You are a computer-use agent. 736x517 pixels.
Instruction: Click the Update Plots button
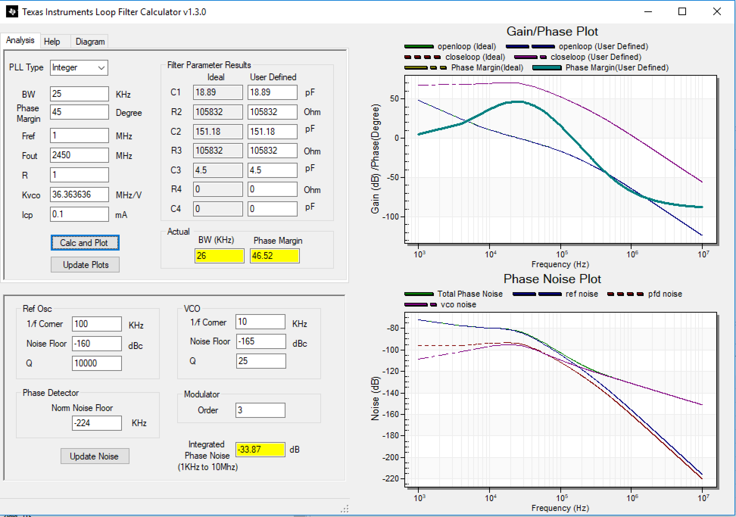pos(85,265)
